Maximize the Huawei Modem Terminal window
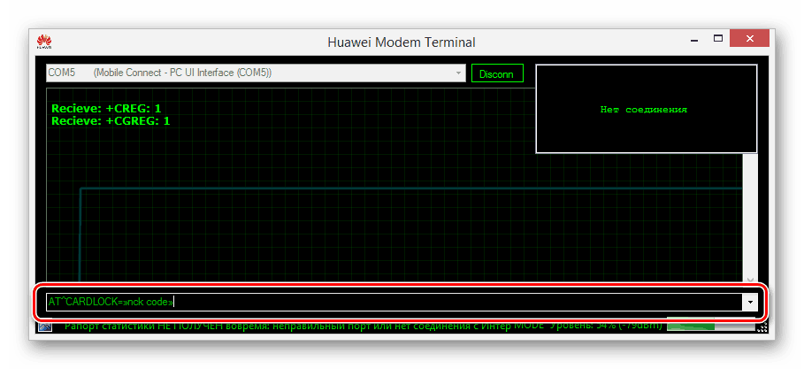Screen dimensions: 804x369 719,39
